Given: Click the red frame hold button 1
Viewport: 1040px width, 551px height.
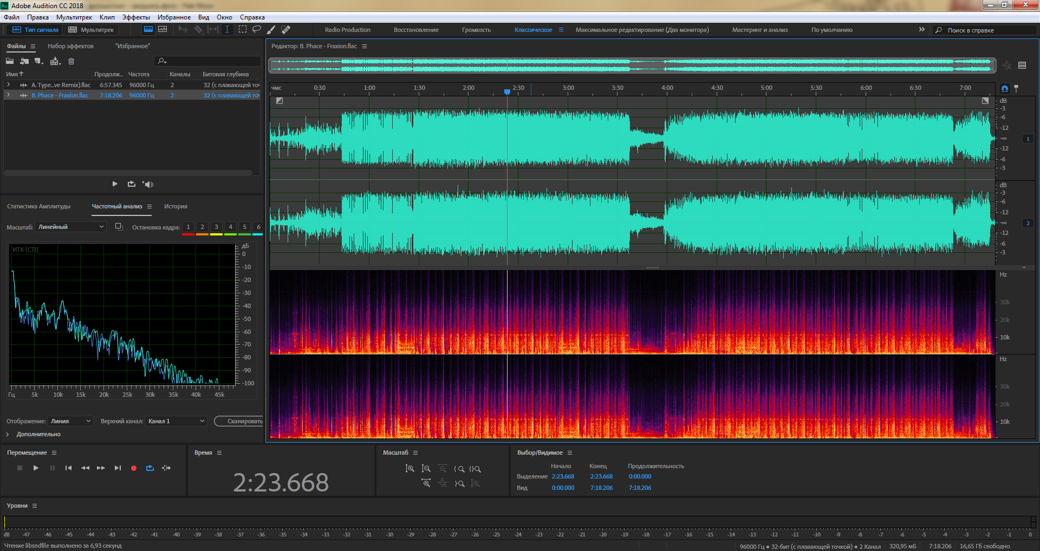Looking at the screenshot, I should tap(188, 227).
